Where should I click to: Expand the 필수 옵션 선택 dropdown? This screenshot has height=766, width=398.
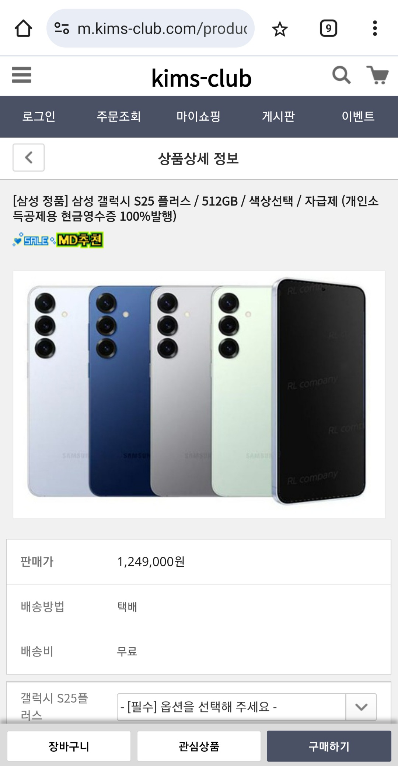tap(247, 707)
